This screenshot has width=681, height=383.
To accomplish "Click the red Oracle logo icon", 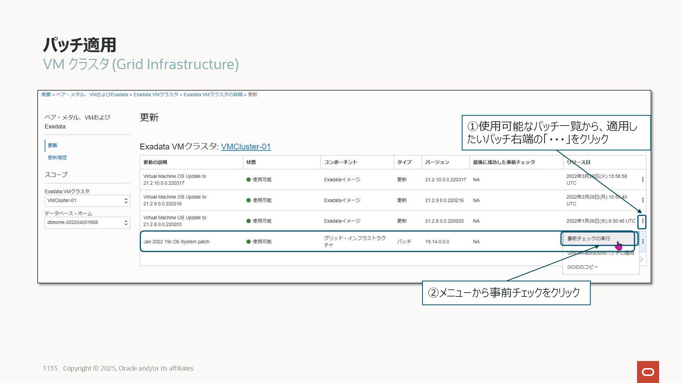I will click(648, 372).
